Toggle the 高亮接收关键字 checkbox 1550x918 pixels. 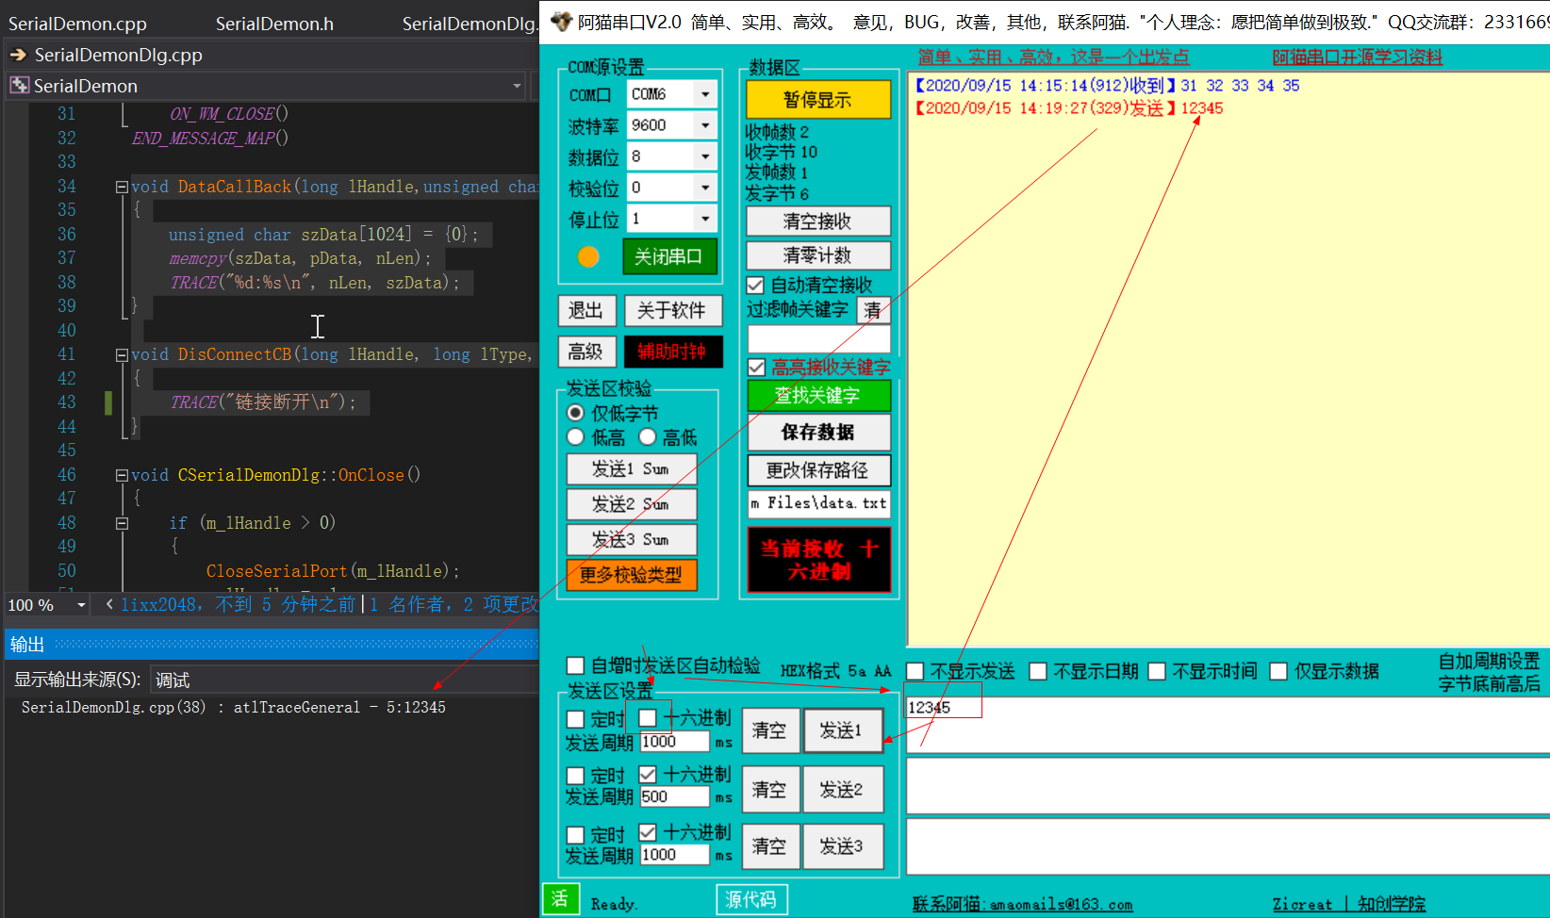756,367
